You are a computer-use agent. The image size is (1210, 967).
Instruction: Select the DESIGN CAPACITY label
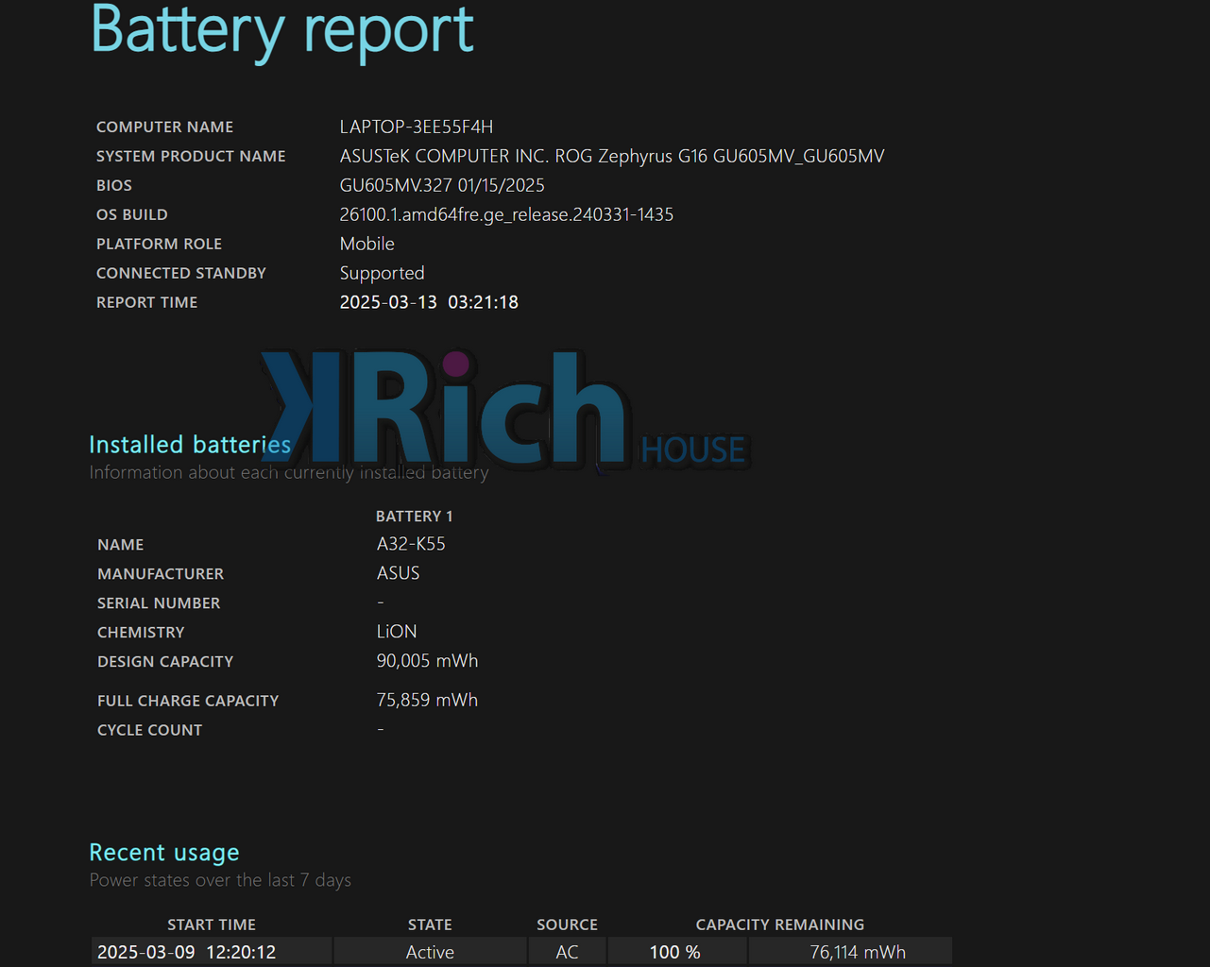click(165, 662)
